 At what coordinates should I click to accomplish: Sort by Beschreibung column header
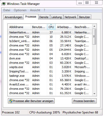[82, 27]
